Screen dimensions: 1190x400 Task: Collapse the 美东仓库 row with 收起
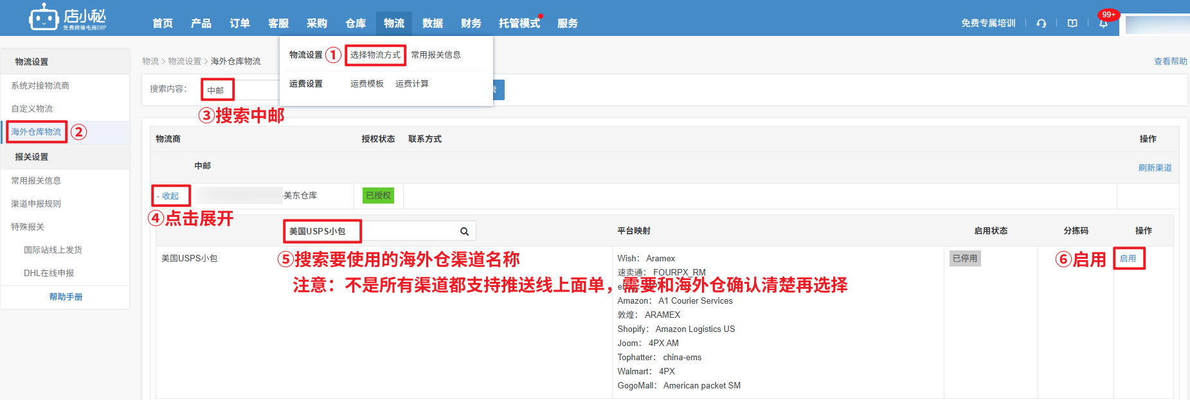pos(168,196)
